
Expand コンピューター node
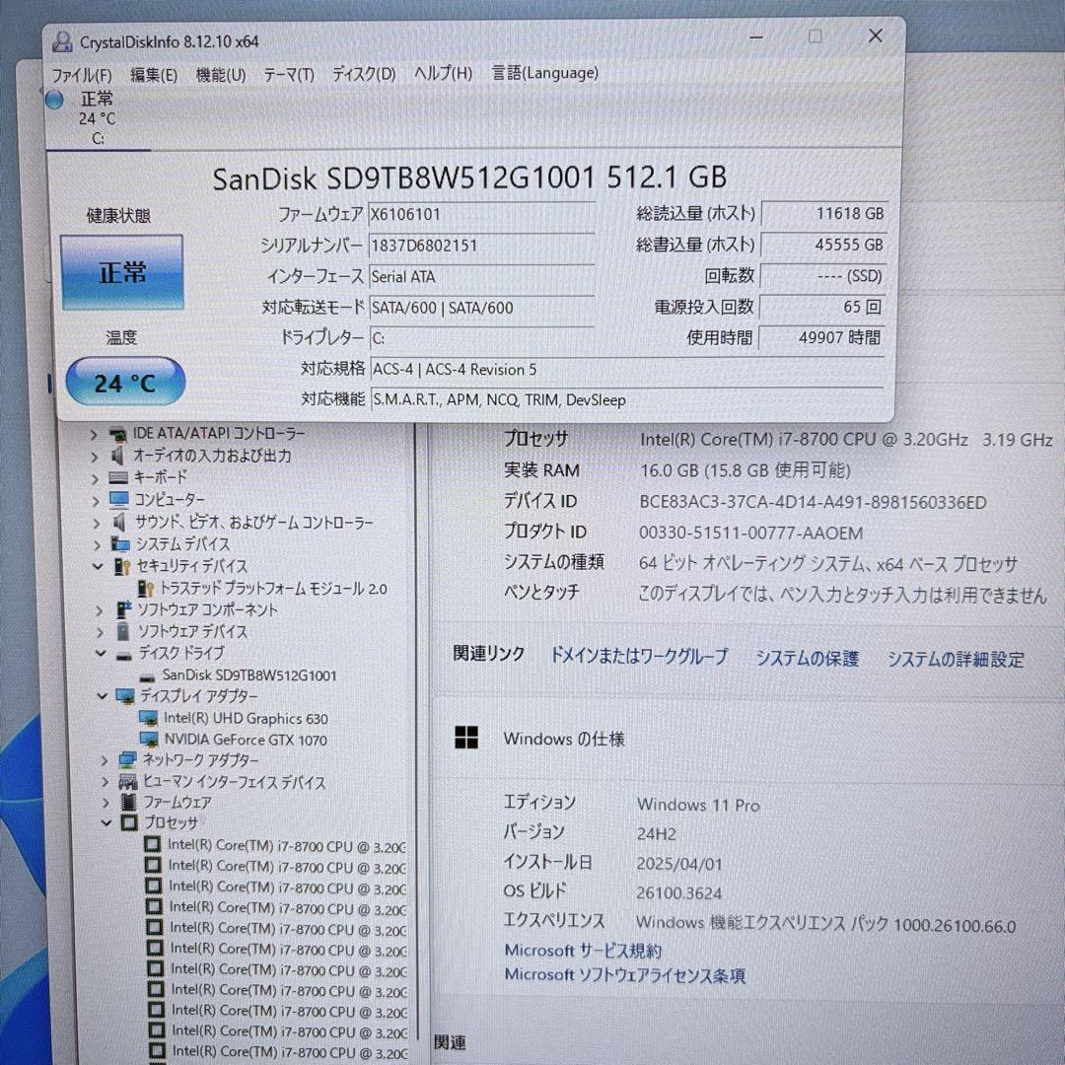click(x=96, y=501)
